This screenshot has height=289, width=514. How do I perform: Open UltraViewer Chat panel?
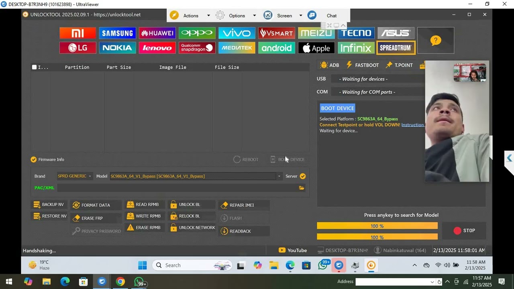click(x=322, y=16)
